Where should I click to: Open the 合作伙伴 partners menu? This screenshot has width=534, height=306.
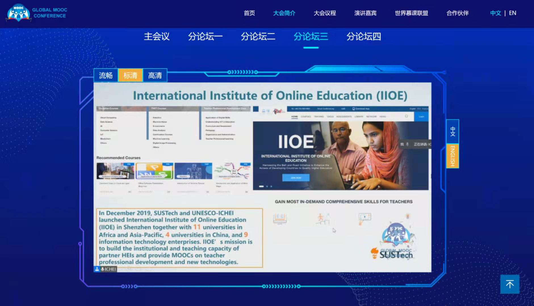click(457, 13)
